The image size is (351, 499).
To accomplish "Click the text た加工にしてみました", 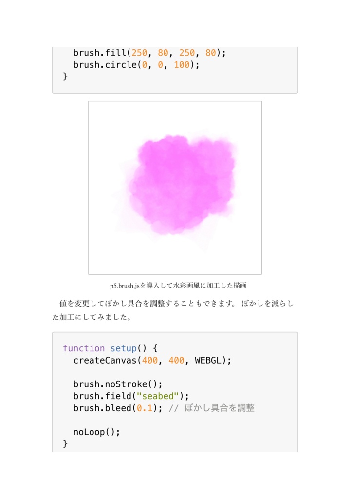I will (x=92, y=317).
